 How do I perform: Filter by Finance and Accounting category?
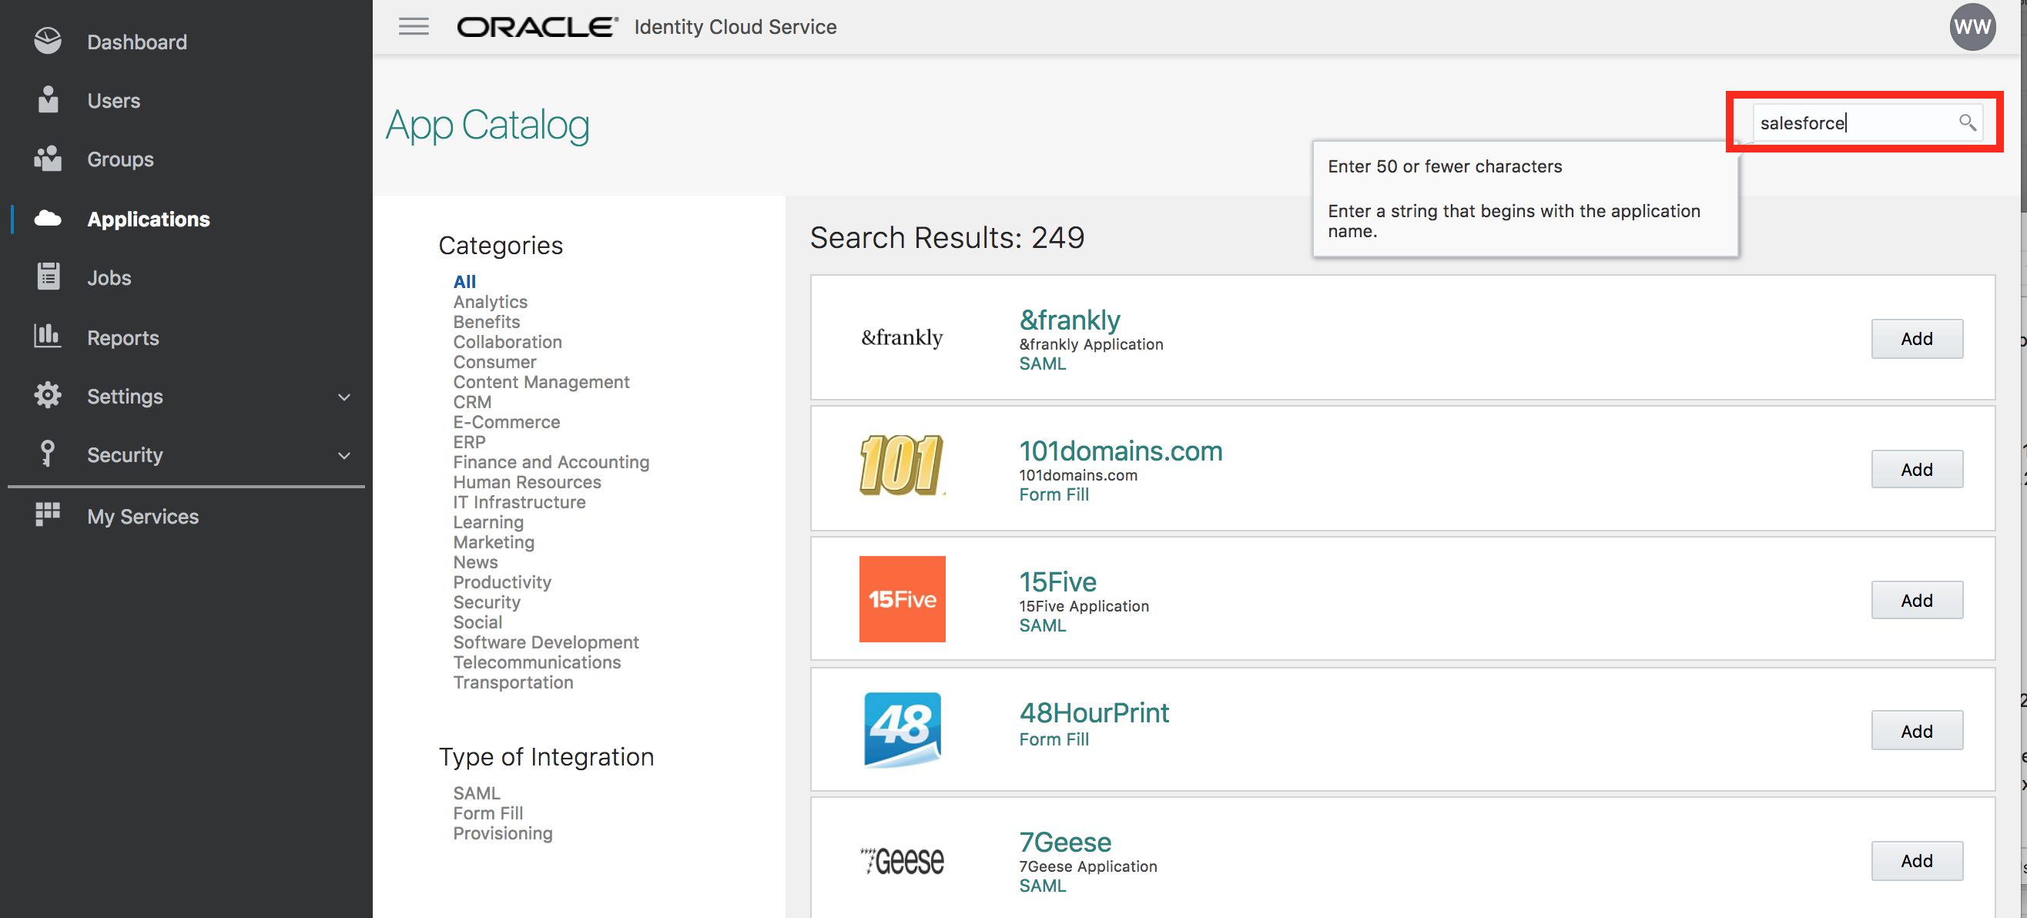[x=551, y=462]
